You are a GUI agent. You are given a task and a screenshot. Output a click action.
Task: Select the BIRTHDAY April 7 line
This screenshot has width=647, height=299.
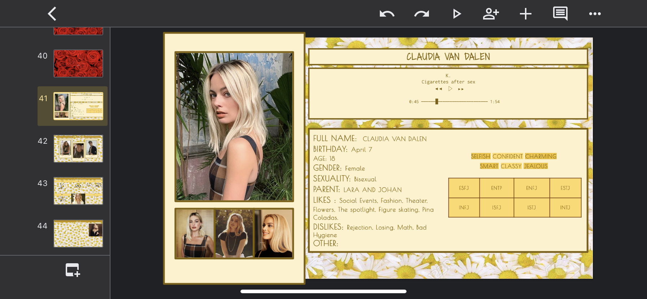[x=343, y=149]
